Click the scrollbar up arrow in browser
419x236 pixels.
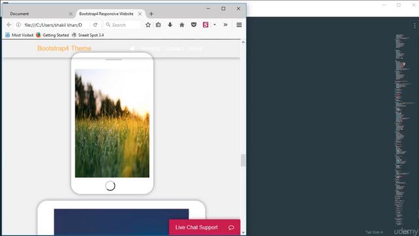(x=243, y=42)
